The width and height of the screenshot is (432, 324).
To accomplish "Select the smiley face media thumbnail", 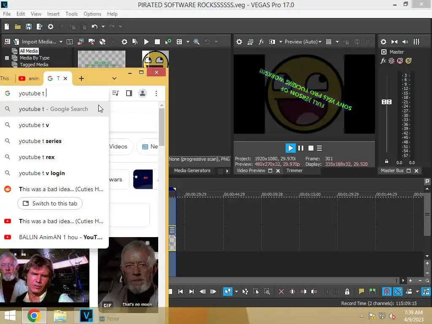I will coord(155,59).
